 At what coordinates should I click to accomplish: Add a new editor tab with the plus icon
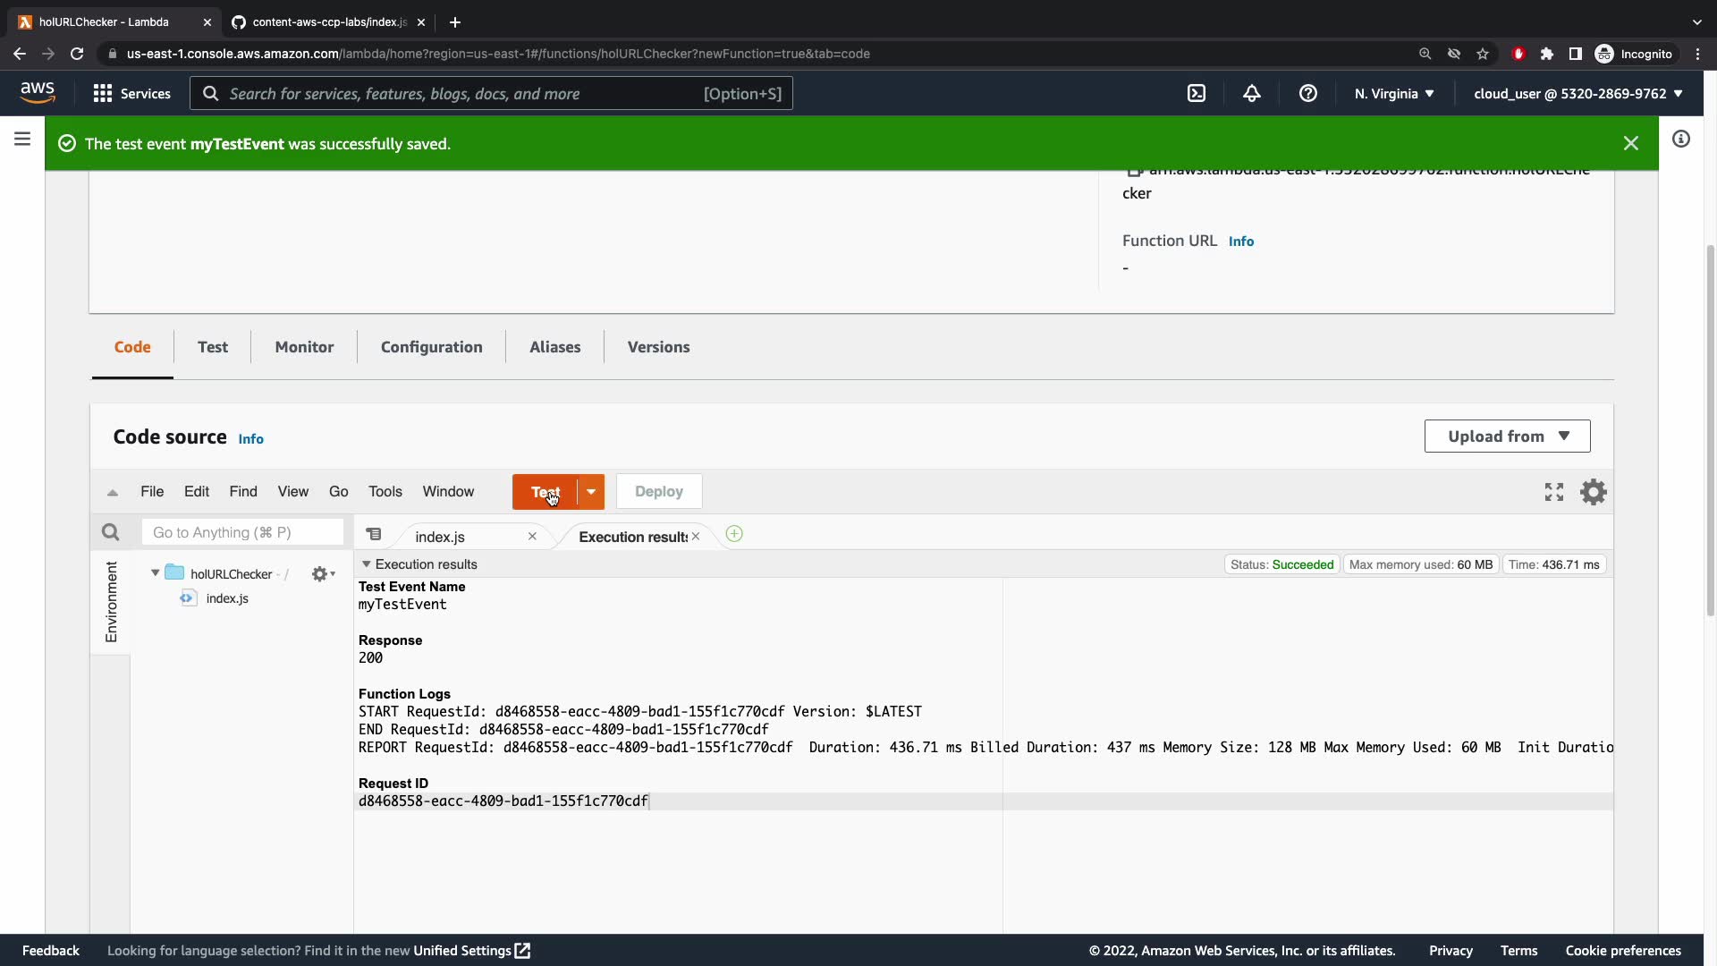tap(734, 534)
